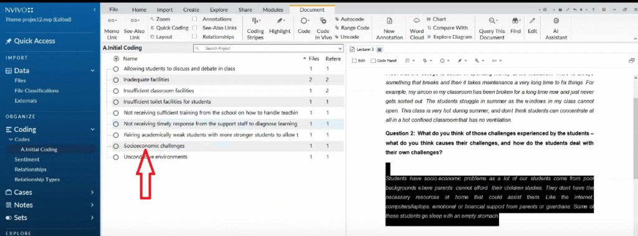638x236 pixels.
Task: Click the See-Also Link ribbon button
Action: (x=135, y=28)
